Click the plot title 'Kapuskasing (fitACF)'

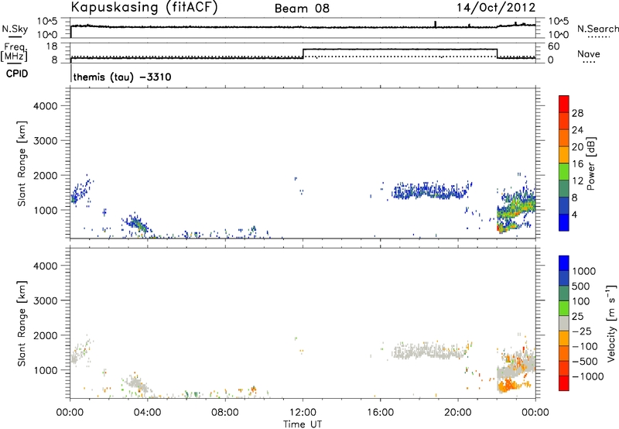(145, 7)
